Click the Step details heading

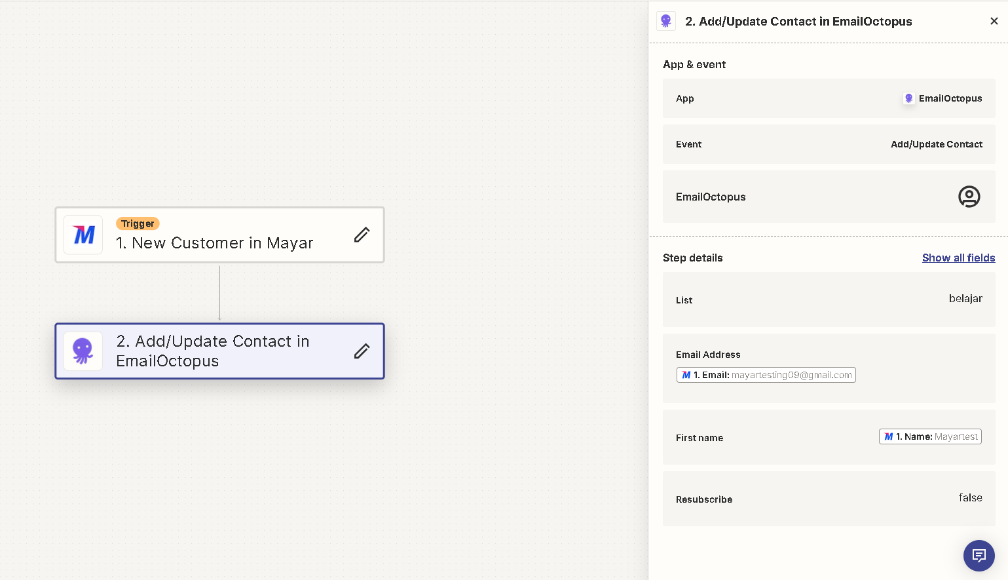[692, 258]
